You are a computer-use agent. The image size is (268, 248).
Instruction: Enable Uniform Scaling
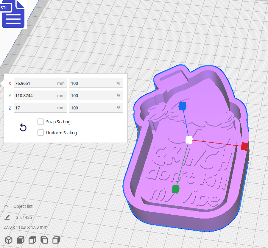[40, 132]
